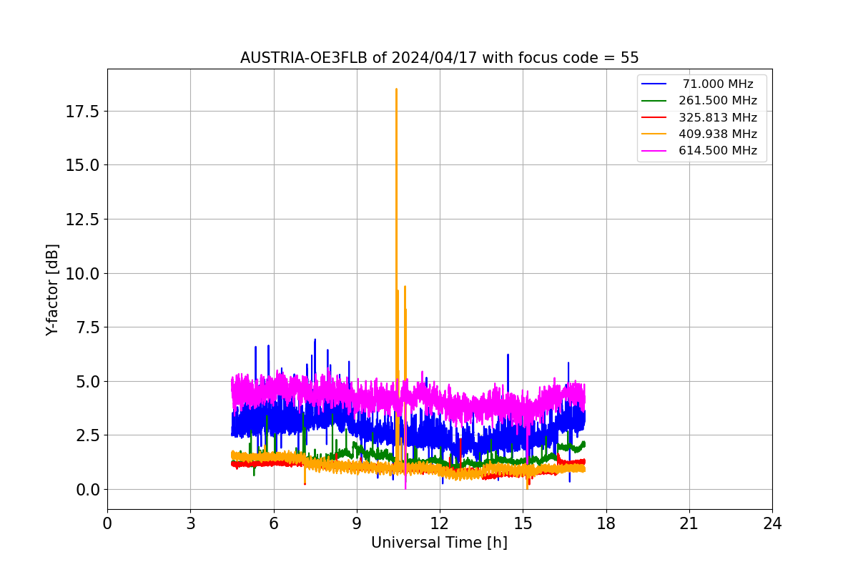Select the 325.813 MHz legend label
The image size is (858, 572).
[x=718, y=117]
